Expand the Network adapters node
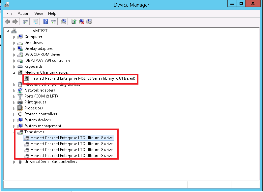 tap(14, 91)
